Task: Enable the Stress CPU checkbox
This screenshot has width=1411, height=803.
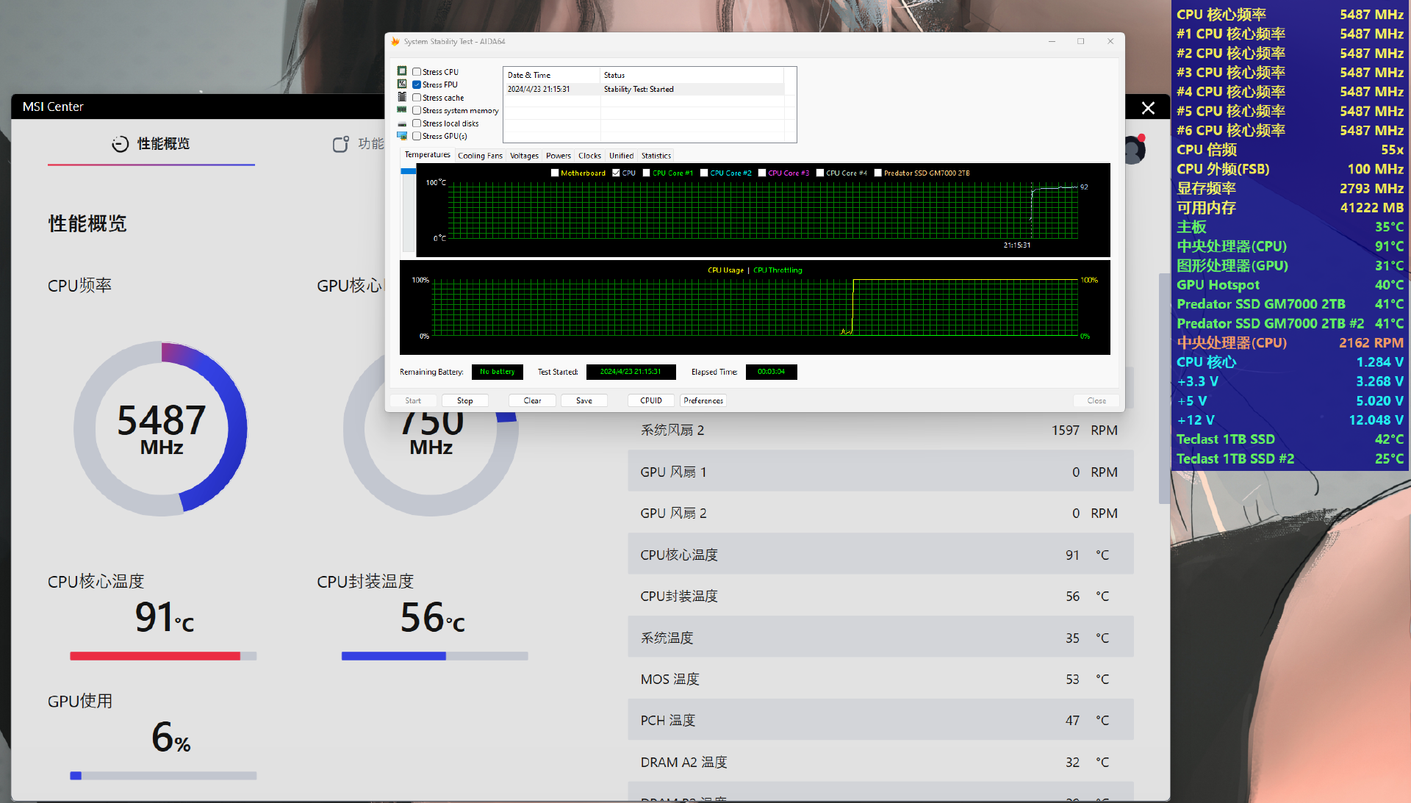Action: tap(417, 72)
